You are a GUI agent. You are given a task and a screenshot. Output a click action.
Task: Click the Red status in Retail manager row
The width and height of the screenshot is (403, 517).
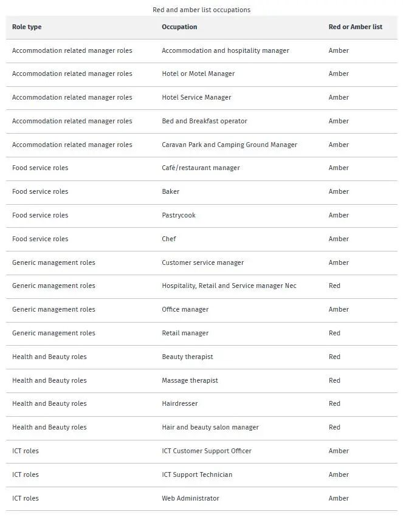tap(334, 333)
